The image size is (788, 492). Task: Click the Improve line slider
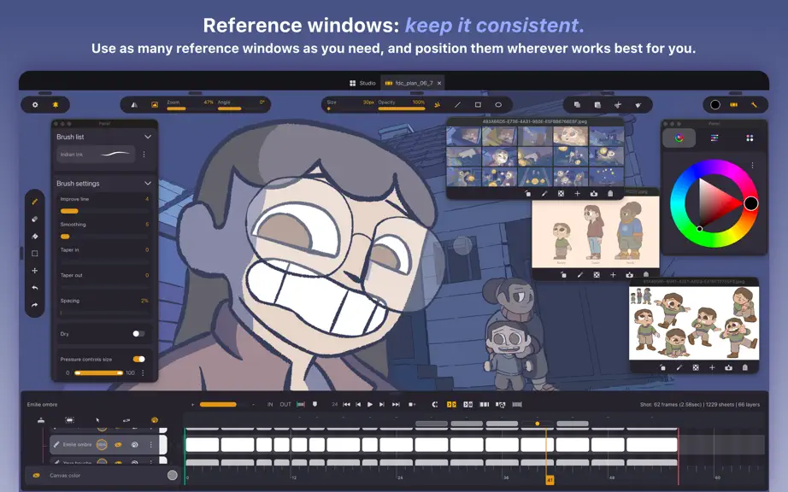[x=104, y=211]
